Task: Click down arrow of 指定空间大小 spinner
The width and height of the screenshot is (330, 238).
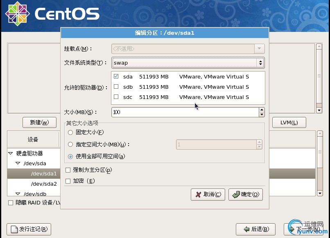Action: point(259,147)
